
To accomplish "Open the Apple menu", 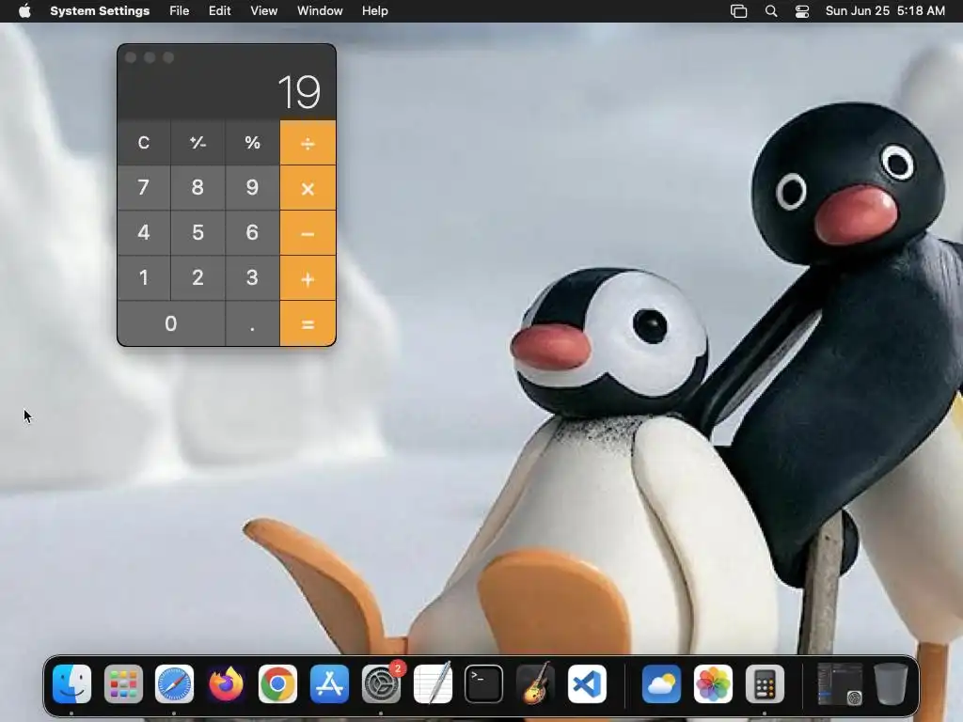I will pyautogui.click(x=24, y=11).
